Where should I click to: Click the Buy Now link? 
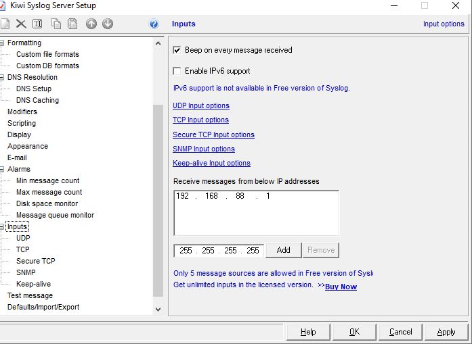(x=341, y=287)
